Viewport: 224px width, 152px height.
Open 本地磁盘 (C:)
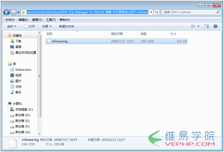tap(24, 109)
